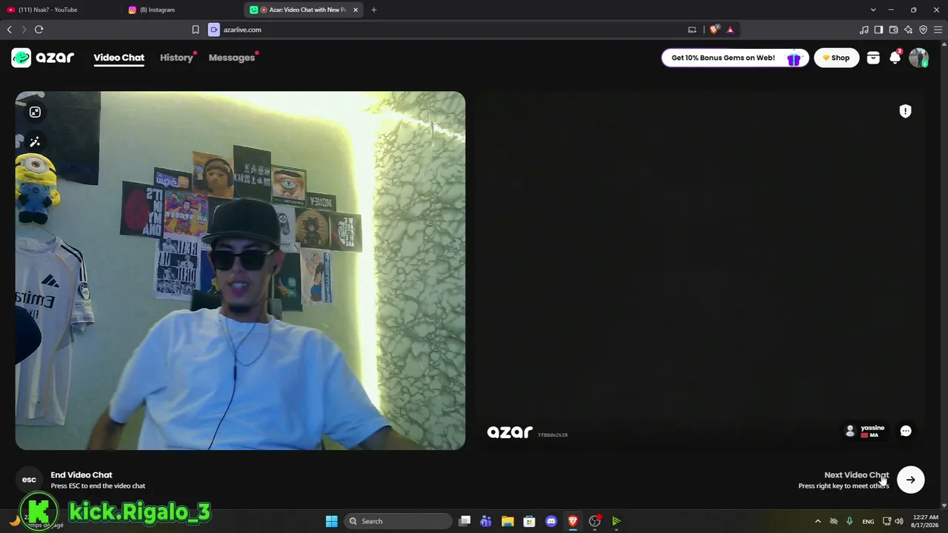The height and width of the screenshot is (533, 948).
Task: Switch to the Video Chat tab
Action: [x=118, y=58]
